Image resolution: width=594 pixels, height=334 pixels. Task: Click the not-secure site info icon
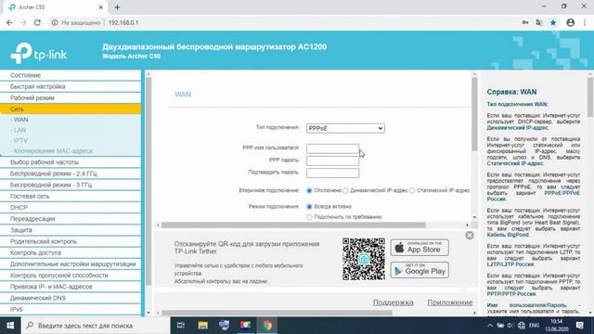coord(55,22)
